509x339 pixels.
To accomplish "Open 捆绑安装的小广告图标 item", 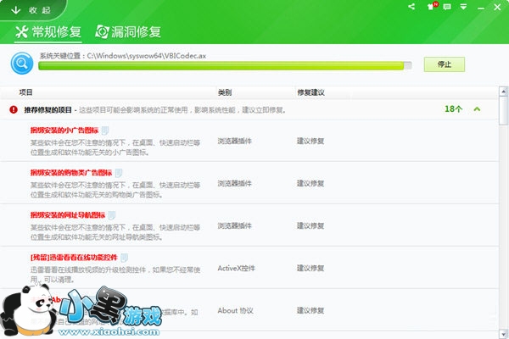I will [x=64, y=131].
